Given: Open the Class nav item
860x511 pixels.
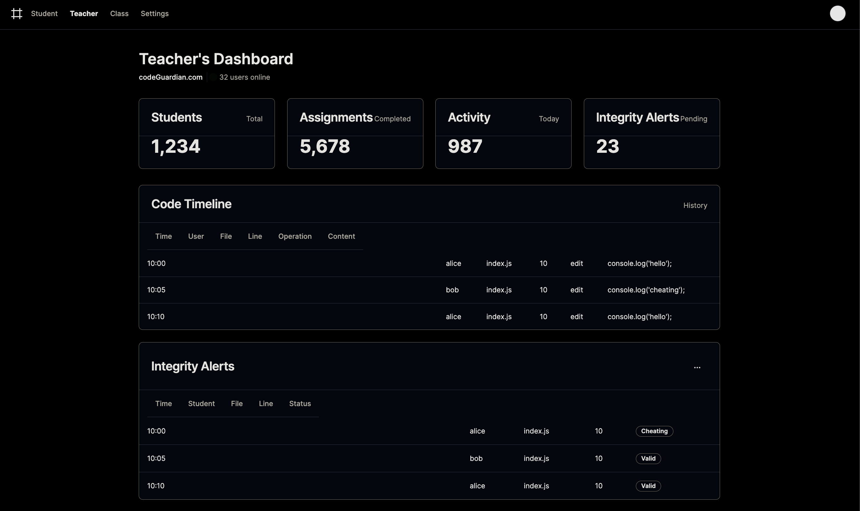Looking at the screenshot, I should (119, 14).
